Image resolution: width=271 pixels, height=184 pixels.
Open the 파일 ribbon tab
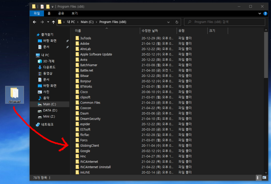pos(37,13)
